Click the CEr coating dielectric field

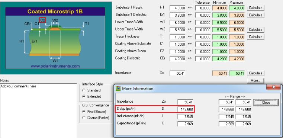(x=178, y=59)
